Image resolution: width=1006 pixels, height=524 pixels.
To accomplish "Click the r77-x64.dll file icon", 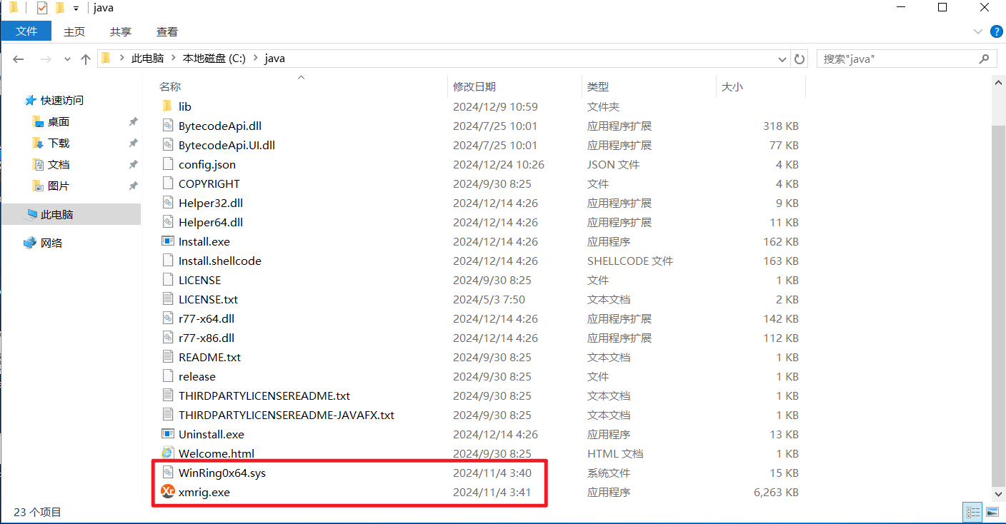I will coord(168,318).
